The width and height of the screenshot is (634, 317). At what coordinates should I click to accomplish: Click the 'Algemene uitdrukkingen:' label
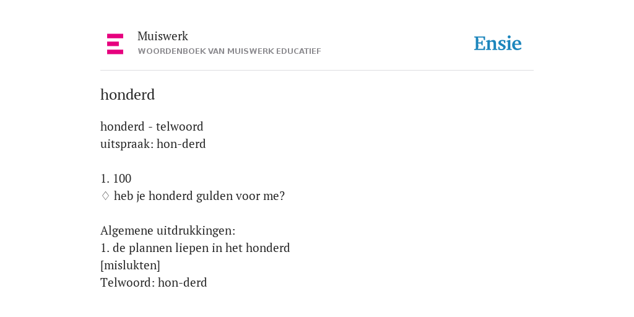pyautogui.click(x=168, y=231)
